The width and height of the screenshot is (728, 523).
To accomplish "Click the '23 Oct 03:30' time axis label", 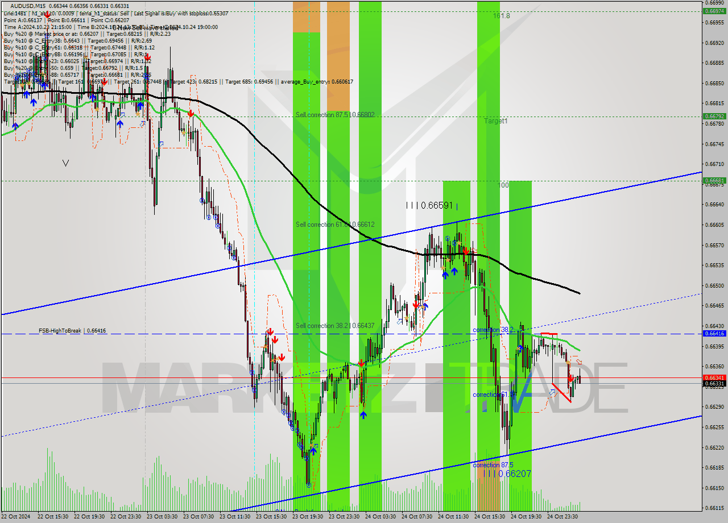I will (x=162, y=517).
